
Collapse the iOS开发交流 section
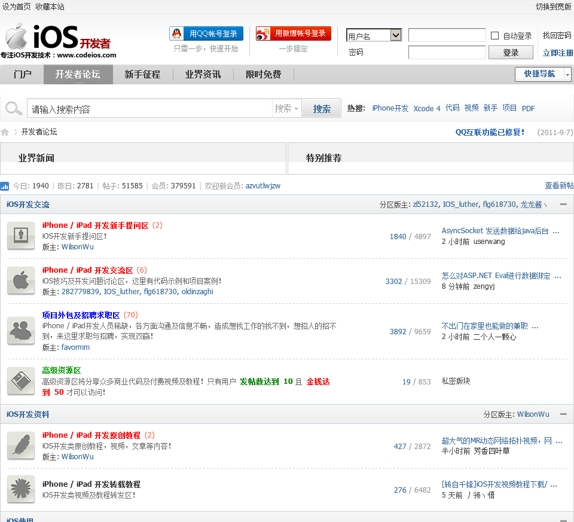click(x=564, y=204)
